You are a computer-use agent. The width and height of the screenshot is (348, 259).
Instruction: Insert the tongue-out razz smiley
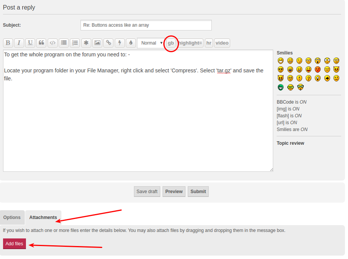[x=308, y=70]
